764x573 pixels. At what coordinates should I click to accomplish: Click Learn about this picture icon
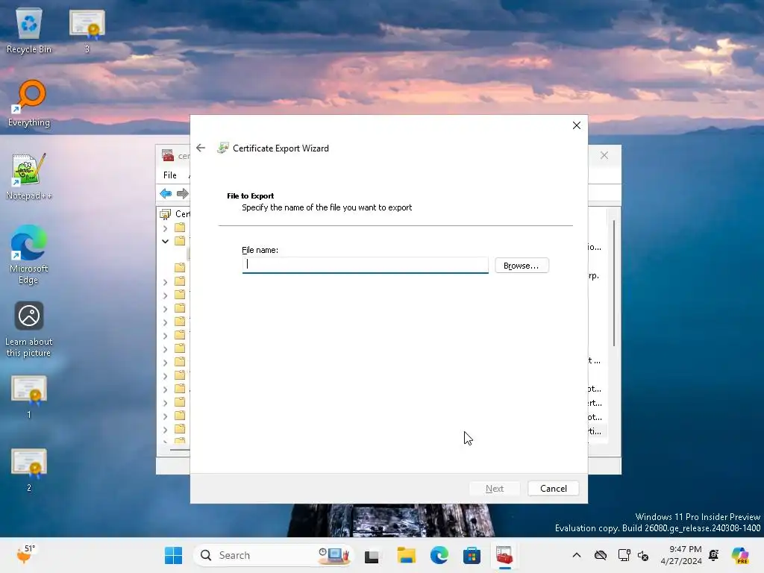(x=29, y=329)
